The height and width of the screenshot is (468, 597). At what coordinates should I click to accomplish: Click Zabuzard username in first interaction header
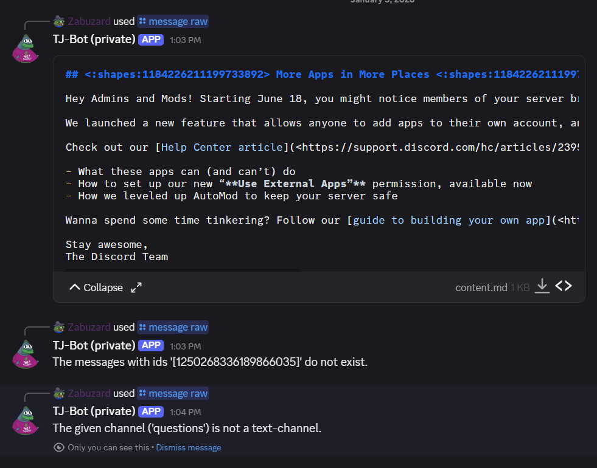tap(89, 21)
